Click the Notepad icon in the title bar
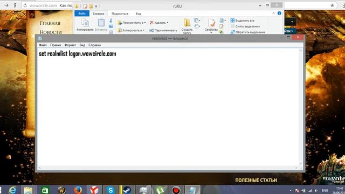This screenshot has width=345, height=194. coord(40,38)
